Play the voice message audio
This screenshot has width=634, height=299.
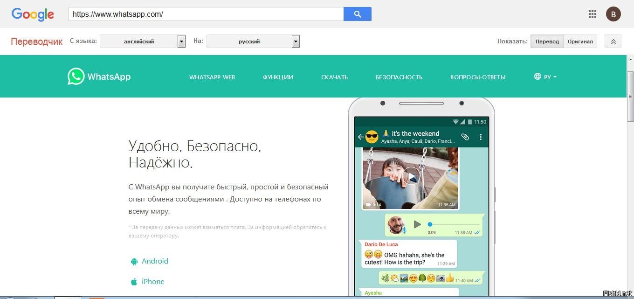pos(417,225)
